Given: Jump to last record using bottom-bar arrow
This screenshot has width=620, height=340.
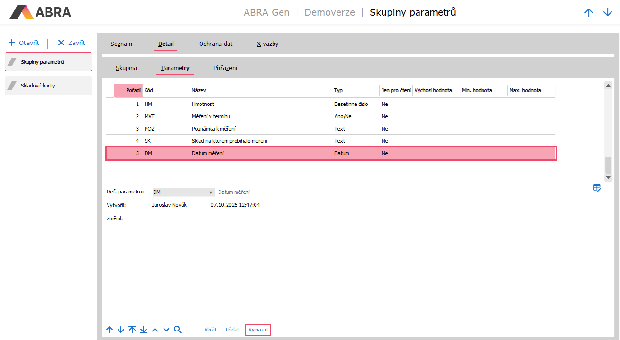Looking at the screenshot, I should pos(144,330).
